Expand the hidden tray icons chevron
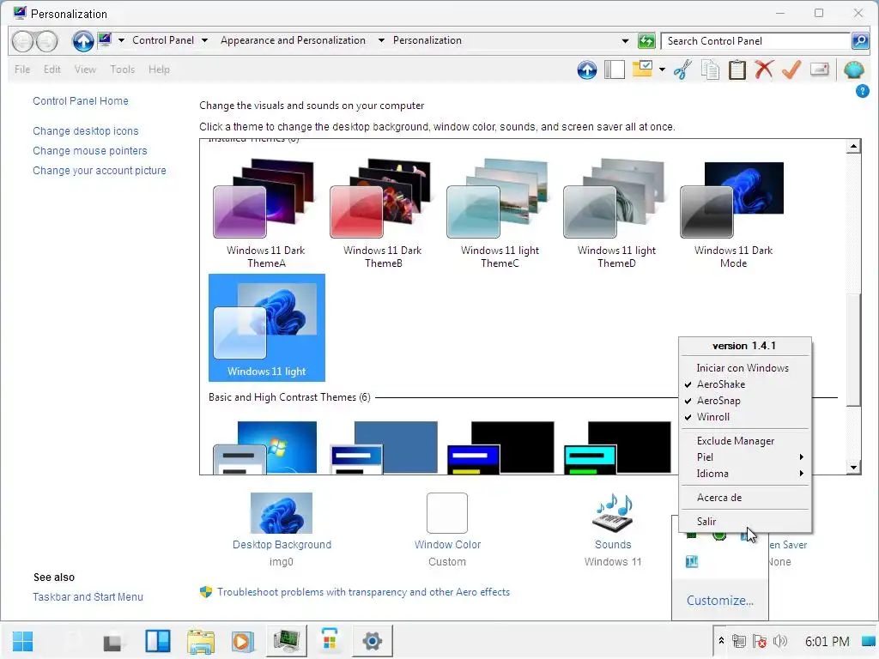Viewport: 879px width, 659px height. tap(721, 640)
